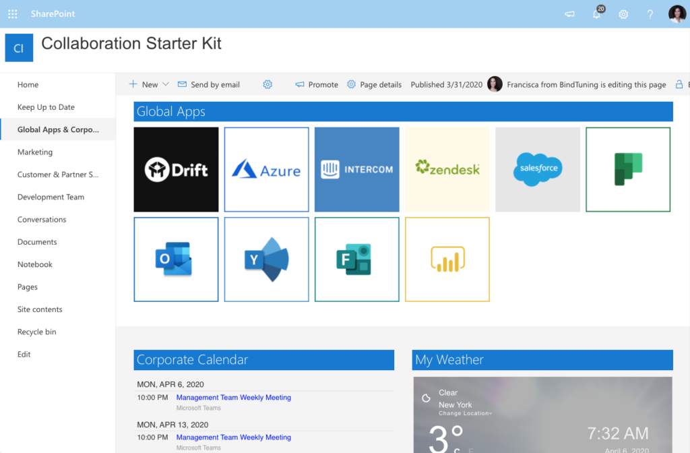
Task: Open Page details command
Action: (375, 84)
